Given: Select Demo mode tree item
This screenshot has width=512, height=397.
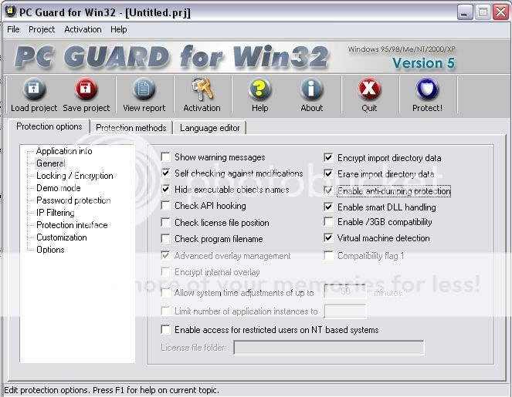Looking at the screenshot, I should point(59,188).
